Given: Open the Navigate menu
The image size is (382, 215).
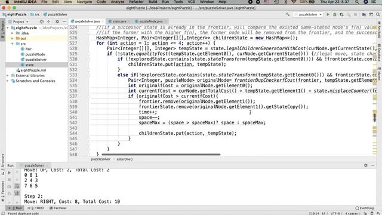Looking at the screenshot, I should point(84,2).
